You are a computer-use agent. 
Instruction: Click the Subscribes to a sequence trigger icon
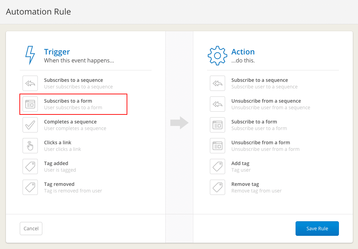pos(30,83)
